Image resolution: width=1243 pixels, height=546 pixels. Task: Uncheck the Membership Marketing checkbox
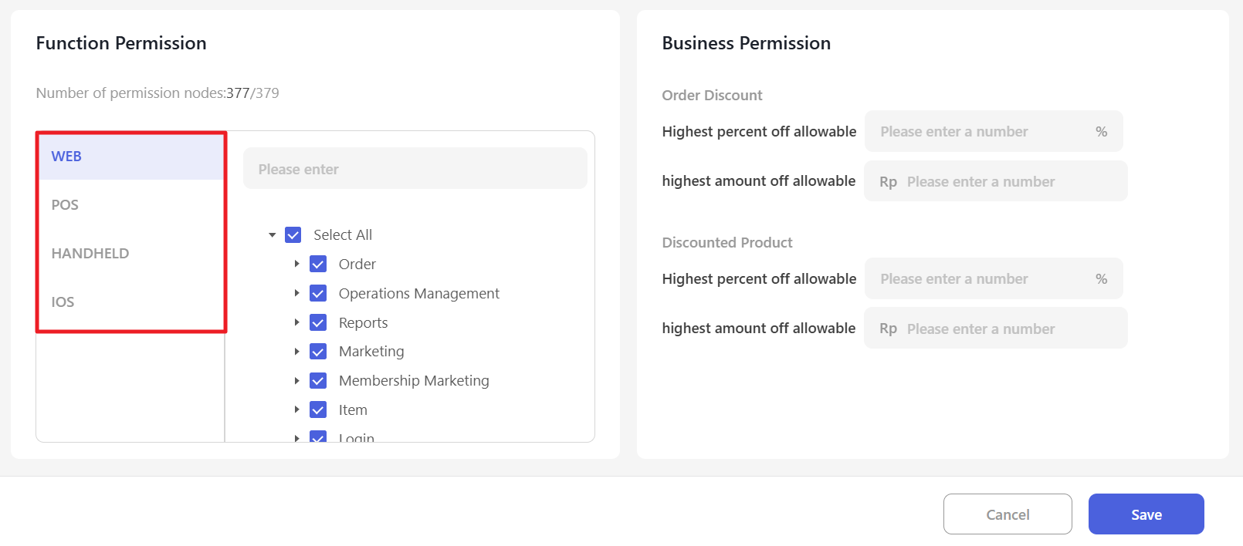click(x=318, y=381)
